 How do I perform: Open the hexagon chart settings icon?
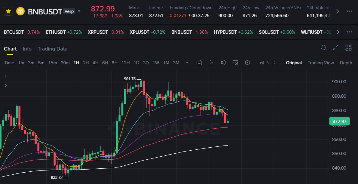pyautogui.click(x=247, y=63)
